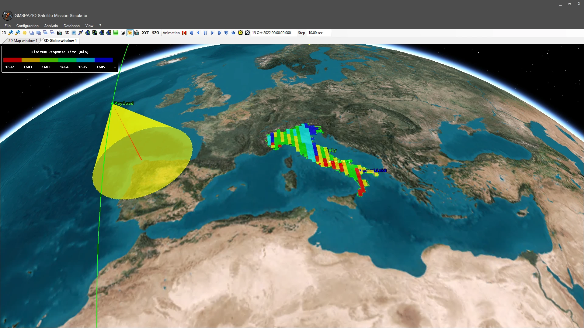The height and width of the screenshot is (328, 584).
Task: Switch to the 2D Map window 1 tab
Action: click(22, 41)
